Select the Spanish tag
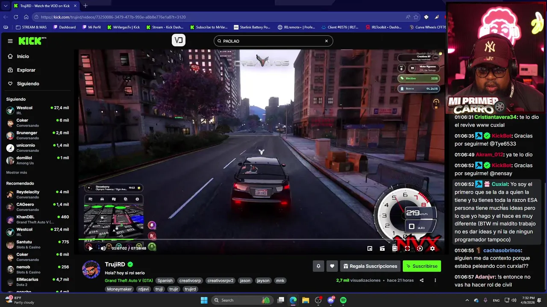 pos(165,281)
